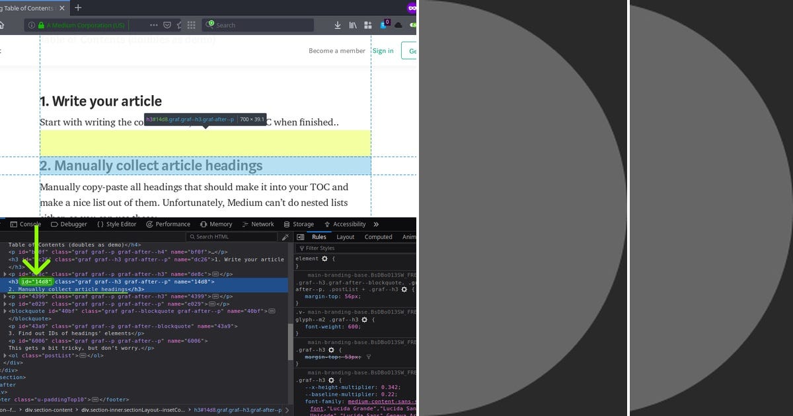Image resolution: width=793 pixels, height=416 pixels.
Task: Toggle the filter icon on overridden margin-top rule
Action: pos(369,357)
